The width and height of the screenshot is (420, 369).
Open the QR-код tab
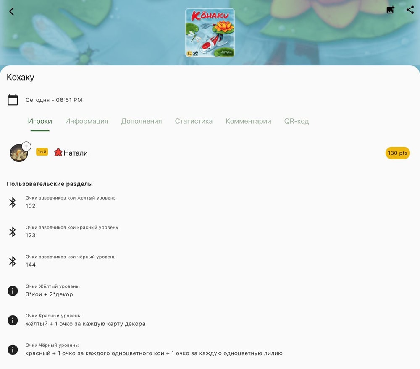297,121
